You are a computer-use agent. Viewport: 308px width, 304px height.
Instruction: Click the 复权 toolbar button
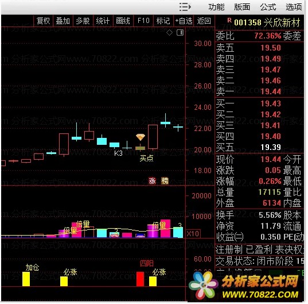43,21
